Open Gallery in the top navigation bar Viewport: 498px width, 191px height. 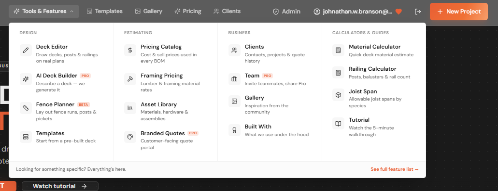(149, 12)
